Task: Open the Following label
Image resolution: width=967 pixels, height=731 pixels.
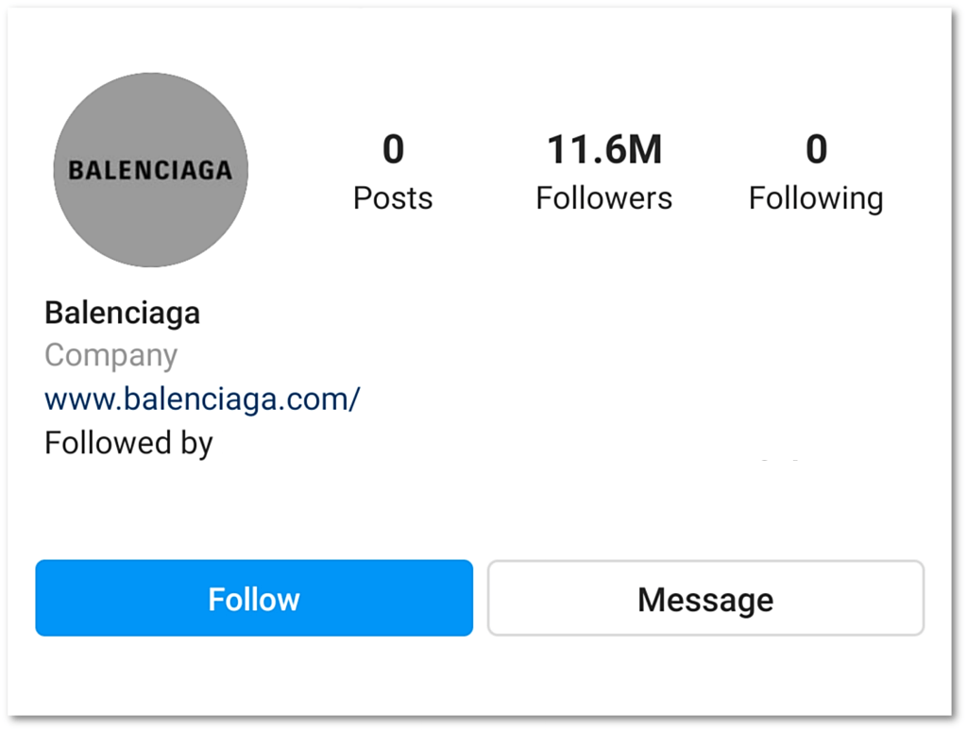Action: (816, 197)
